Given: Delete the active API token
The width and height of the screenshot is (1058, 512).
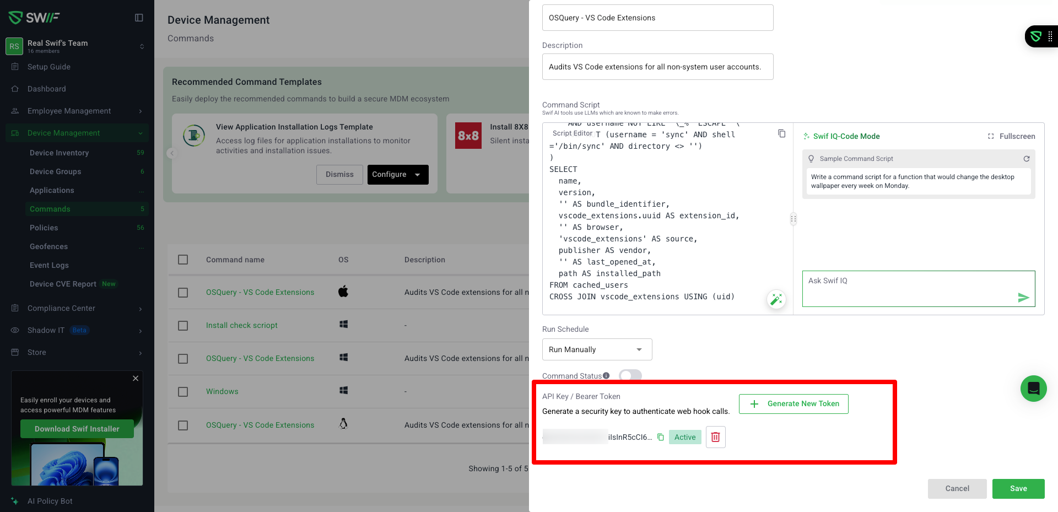Looking at the screenshot, I should click(x=715, y=437).
